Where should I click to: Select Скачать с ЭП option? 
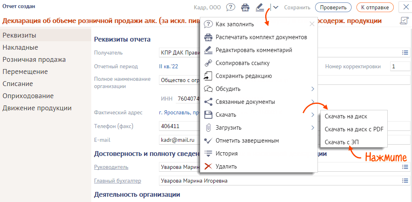[x=341, y=142]
